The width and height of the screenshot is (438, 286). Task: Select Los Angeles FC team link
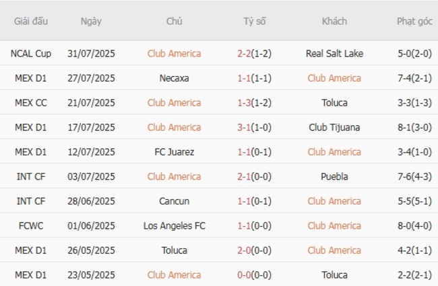pyautogui.click(x=174, y=225)
